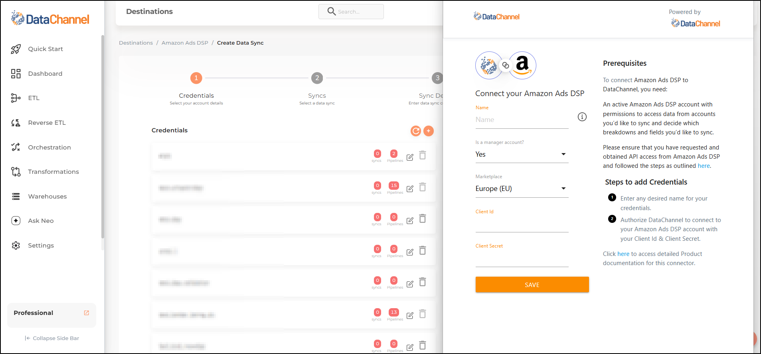This screenshot has width=761, height=354.
Task: Collapse the side bar
Action: click(x=52, y=338)
